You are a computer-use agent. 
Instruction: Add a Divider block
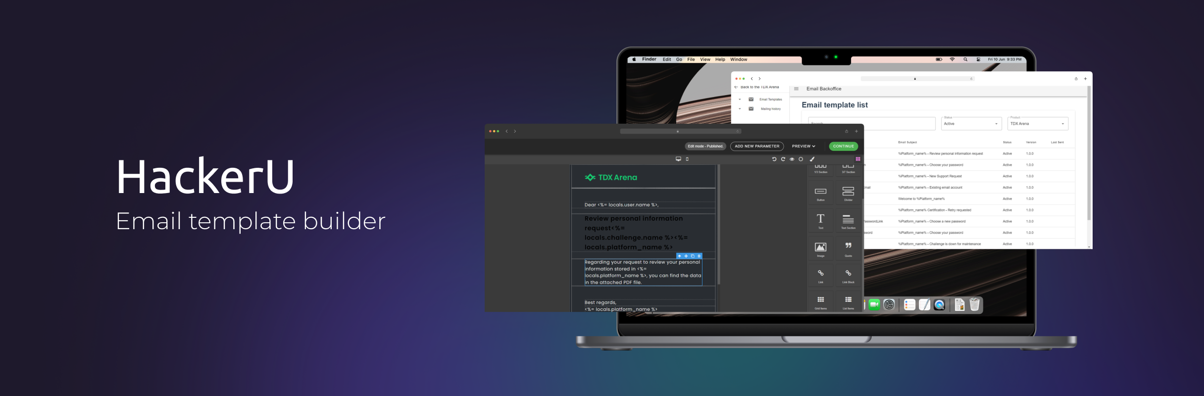[x=849, y=193]
